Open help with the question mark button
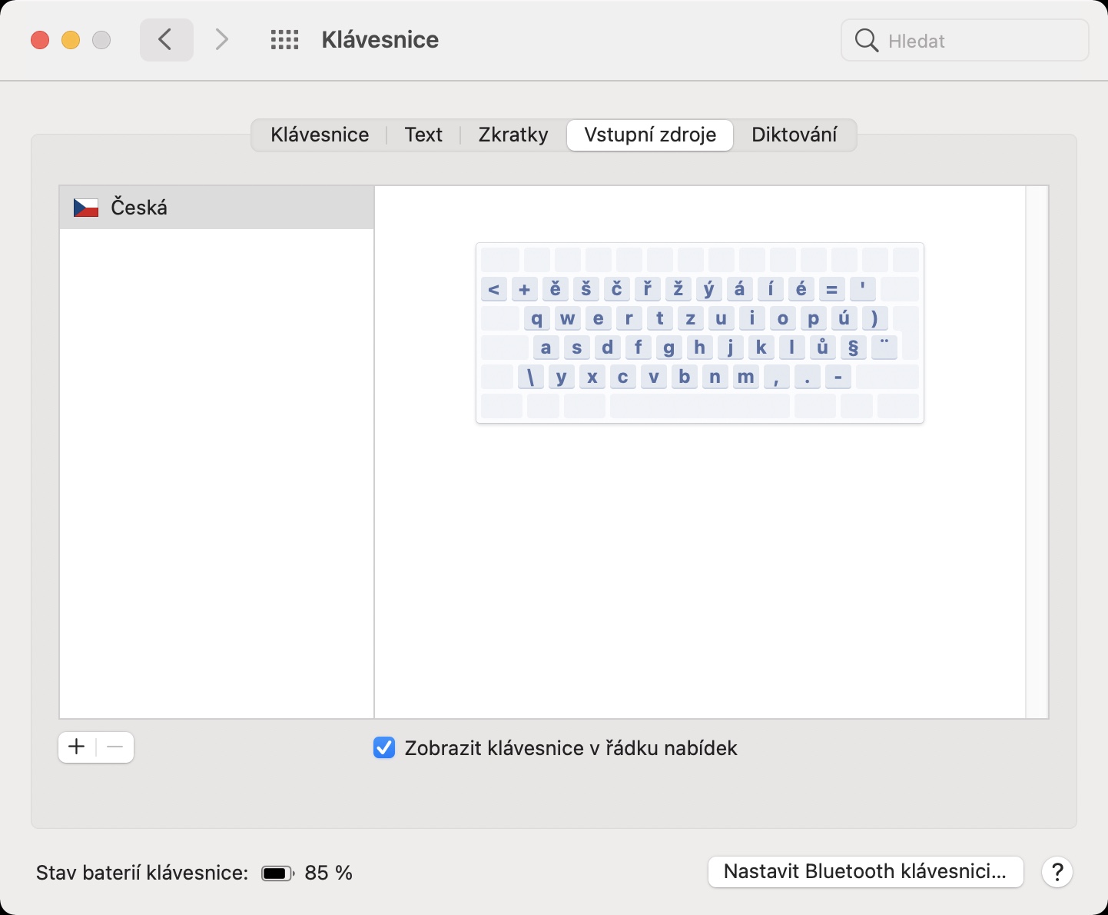The image size is (1108, 915). click(x=1057, y=872)
